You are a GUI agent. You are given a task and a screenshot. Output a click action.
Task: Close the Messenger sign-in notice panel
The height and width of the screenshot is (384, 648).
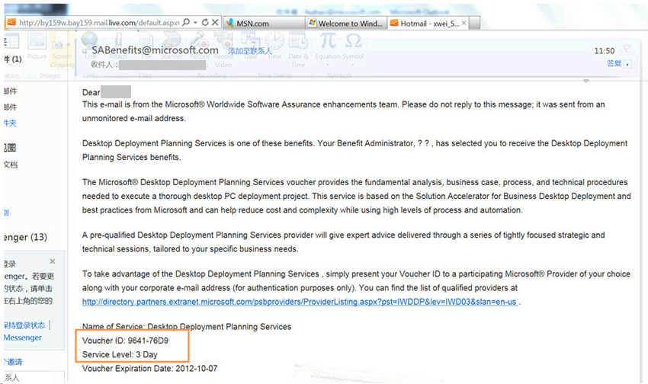click(x=53, y=261)
